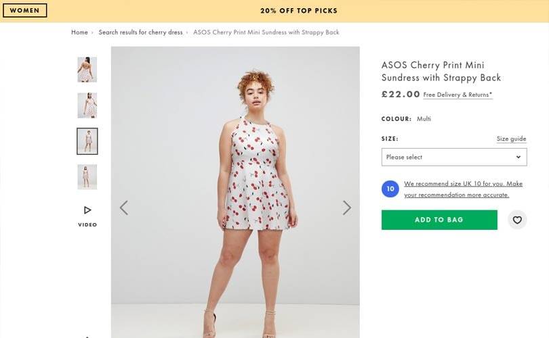Add the dress to bag
The height and width of the screenshot is (338, 549).
439,220
